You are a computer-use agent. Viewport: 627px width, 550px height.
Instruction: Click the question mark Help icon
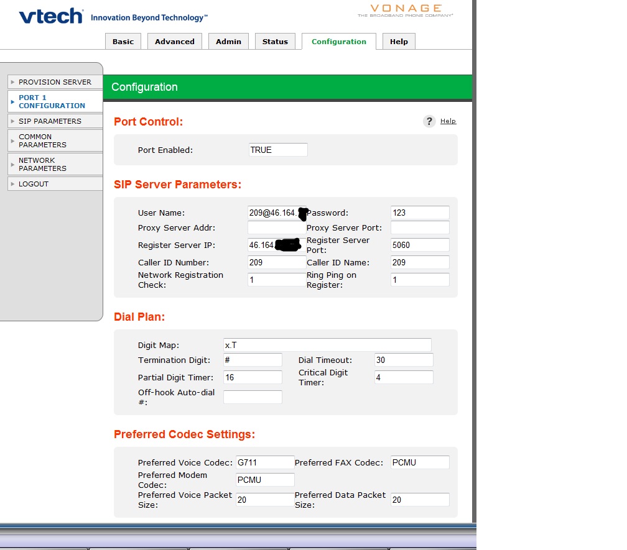(x=429, y=121)
